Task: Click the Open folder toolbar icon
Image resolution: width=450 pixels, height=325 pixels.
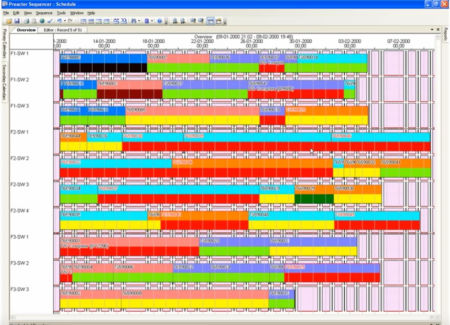Action: (9, 21)
